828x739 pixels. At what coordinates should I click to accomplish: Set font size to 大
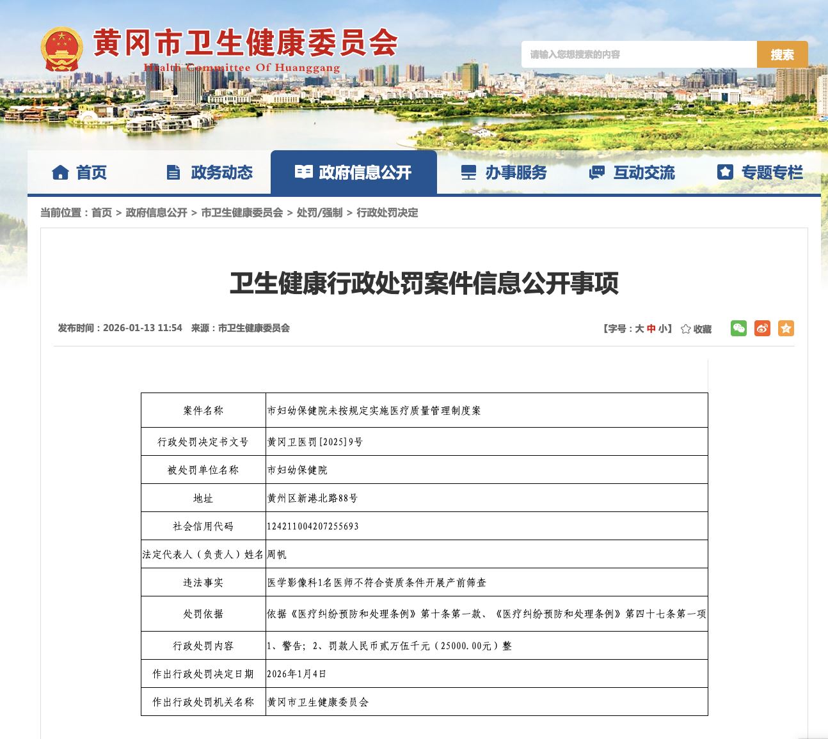639,329
